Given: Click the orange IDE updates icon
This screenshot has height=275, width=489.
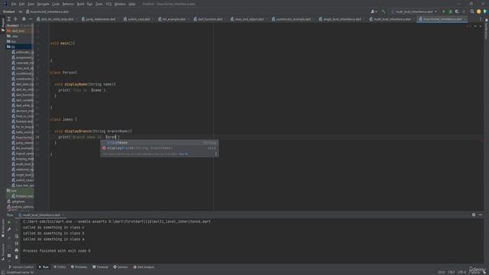Looking at the screenshot, I should click(x=479, y=11).
